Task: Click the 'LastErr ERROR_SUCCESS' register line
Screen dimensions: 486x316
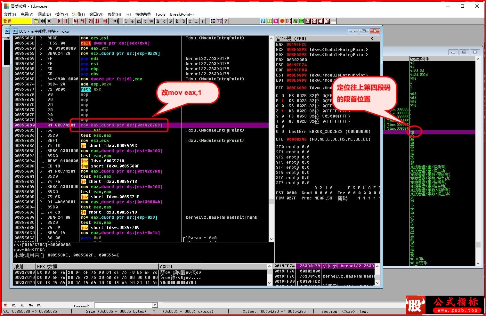Action: point(329,132)
